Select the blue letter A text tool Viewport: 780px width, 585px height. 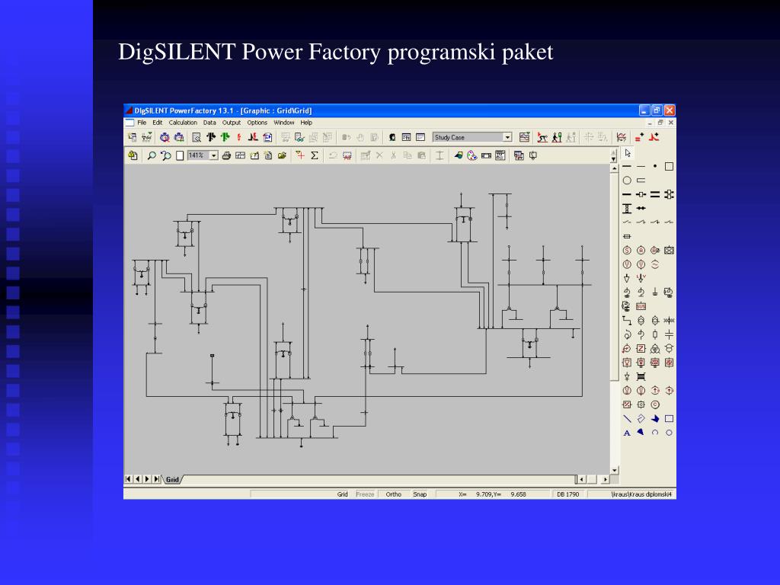pos(627,433)
